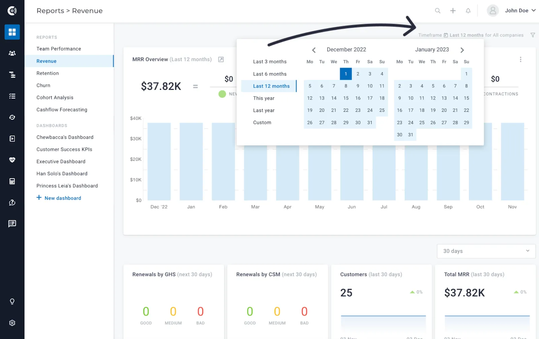The width and height of the screenshot is (539, 339).
Task: Click the plus add icon in header
Action: [x=453, y=11]
